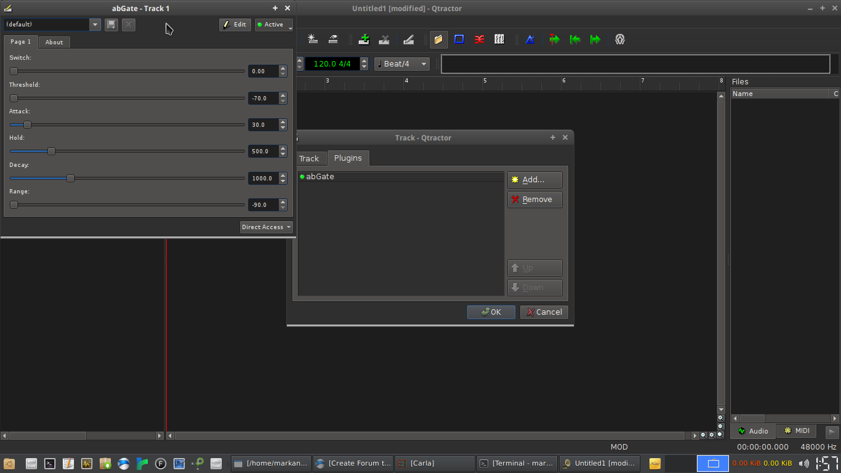Open the (default) preset dropdown
This screenshot has height=473, width=841.
(x=95, y=25)
